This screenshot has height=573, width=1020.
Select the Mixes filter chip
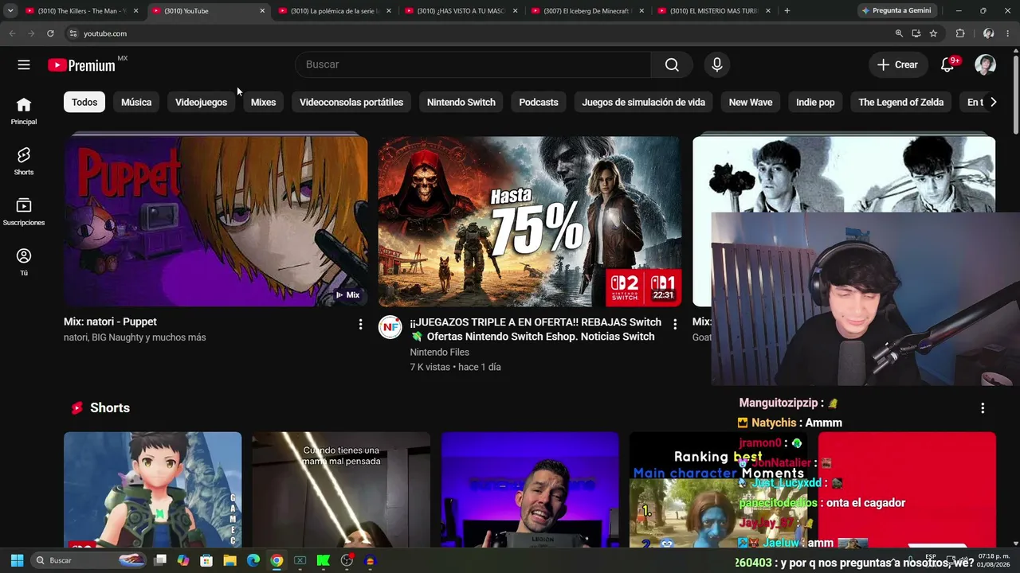(263, 102)
